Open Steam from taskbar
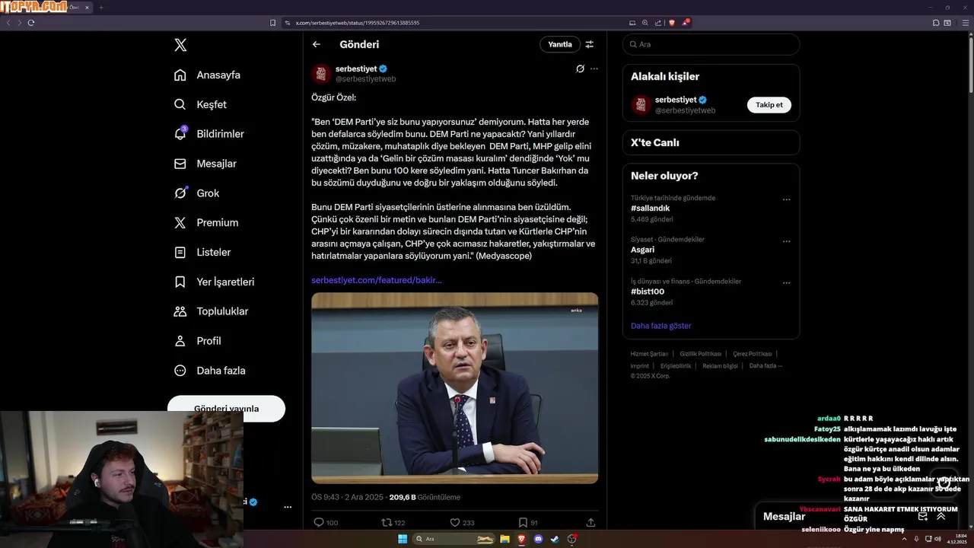Image resolution: width=974 pixels, height=548 pixels. [x=555, y=539]
